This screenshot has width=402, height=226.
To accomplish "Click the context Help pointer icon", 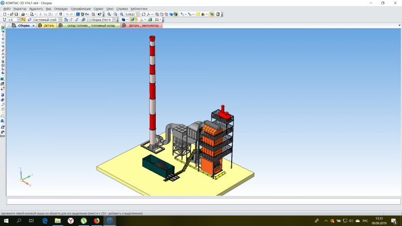I will click(x=99, y=15).
